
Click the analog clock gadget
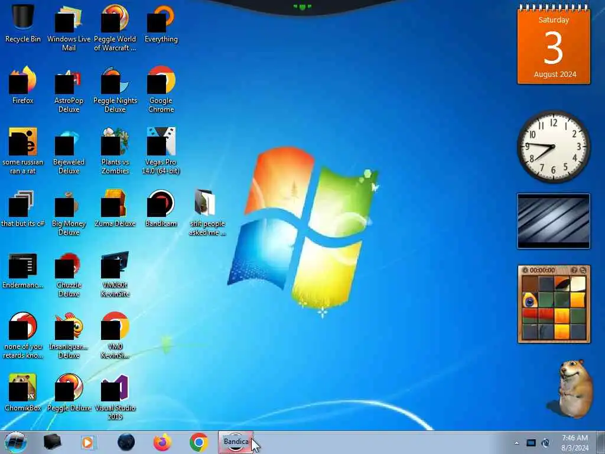[x=554, y=147]
